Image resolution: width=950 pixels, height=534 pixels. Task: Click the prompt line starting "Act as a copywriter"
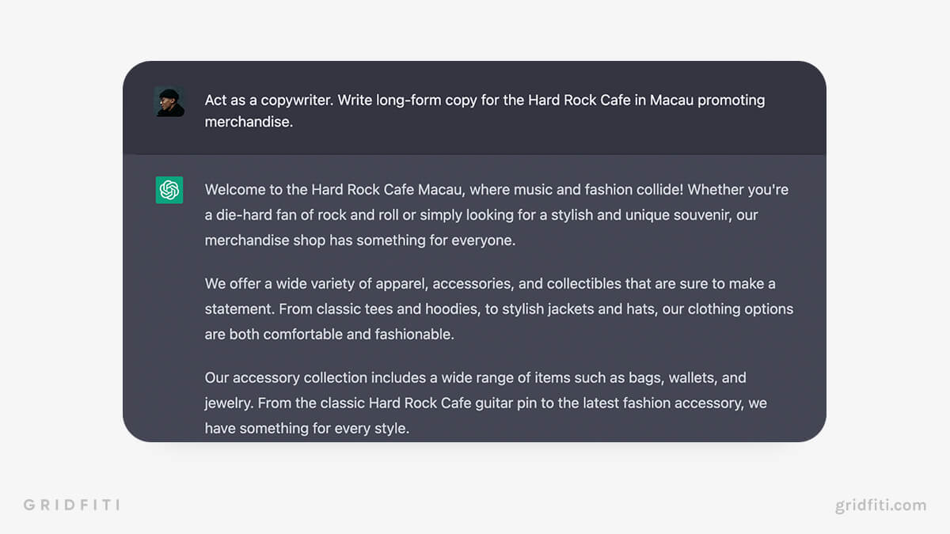point(484,100)
